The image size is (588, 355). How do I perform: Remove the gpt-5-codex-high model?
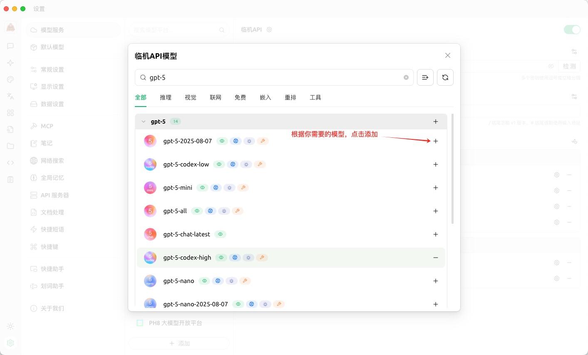[436, 258]
